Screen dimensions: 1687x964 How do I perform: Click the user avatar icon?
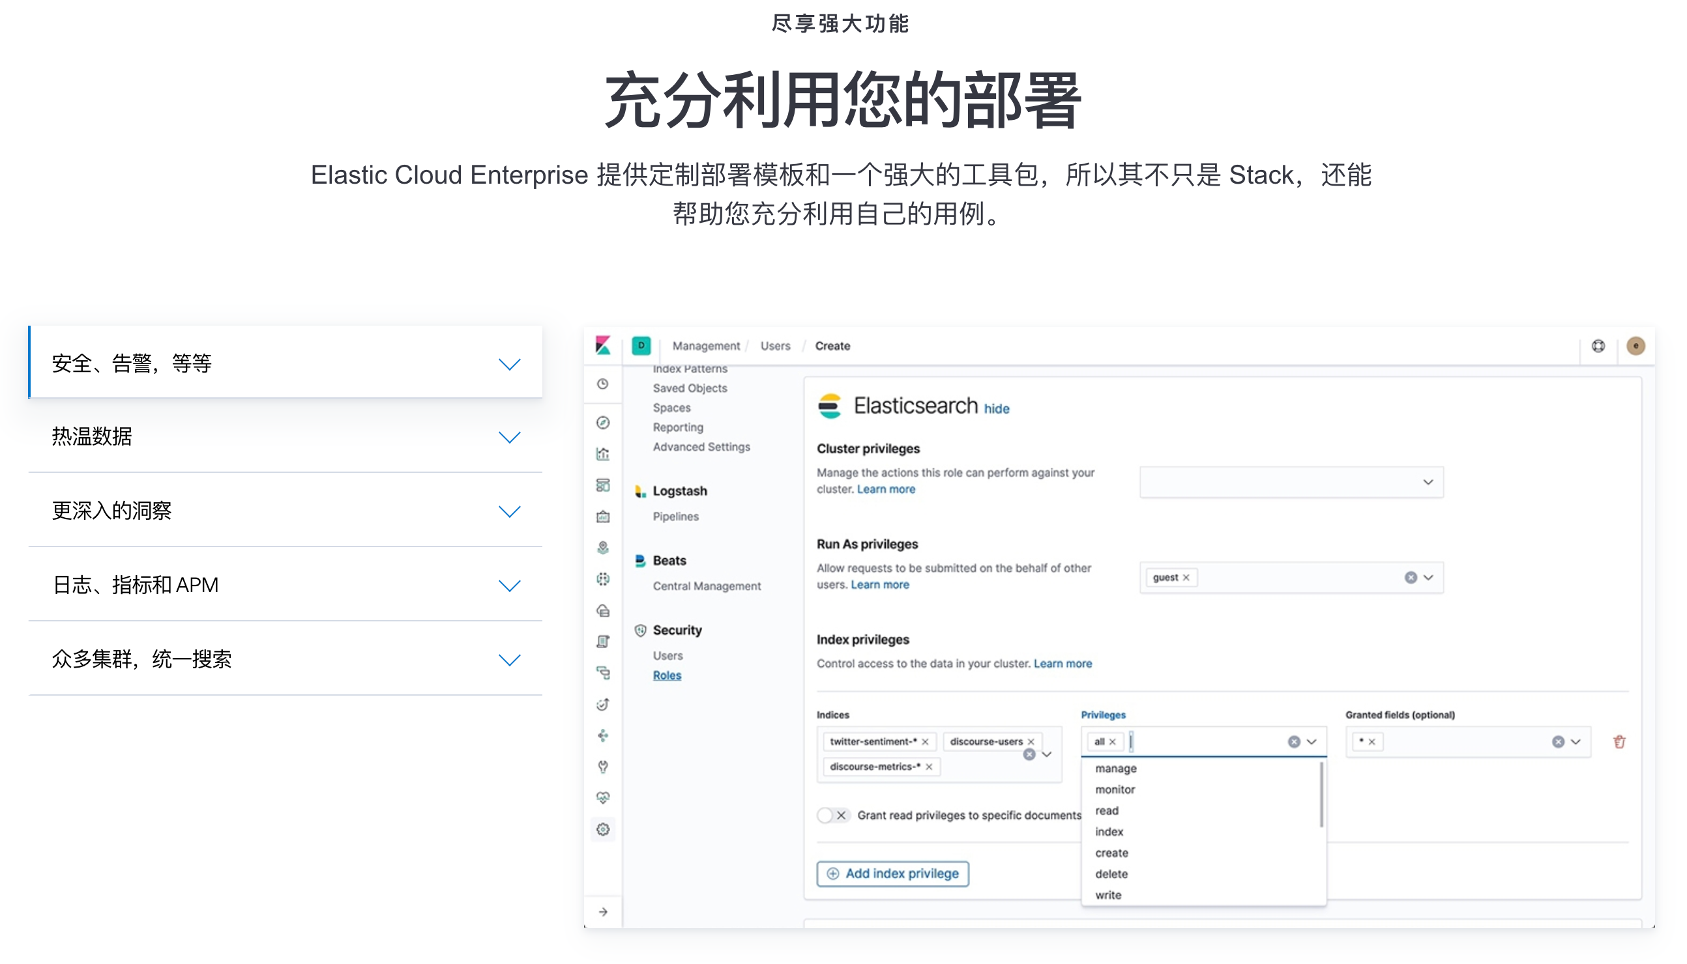click(x=1636, y=346)
